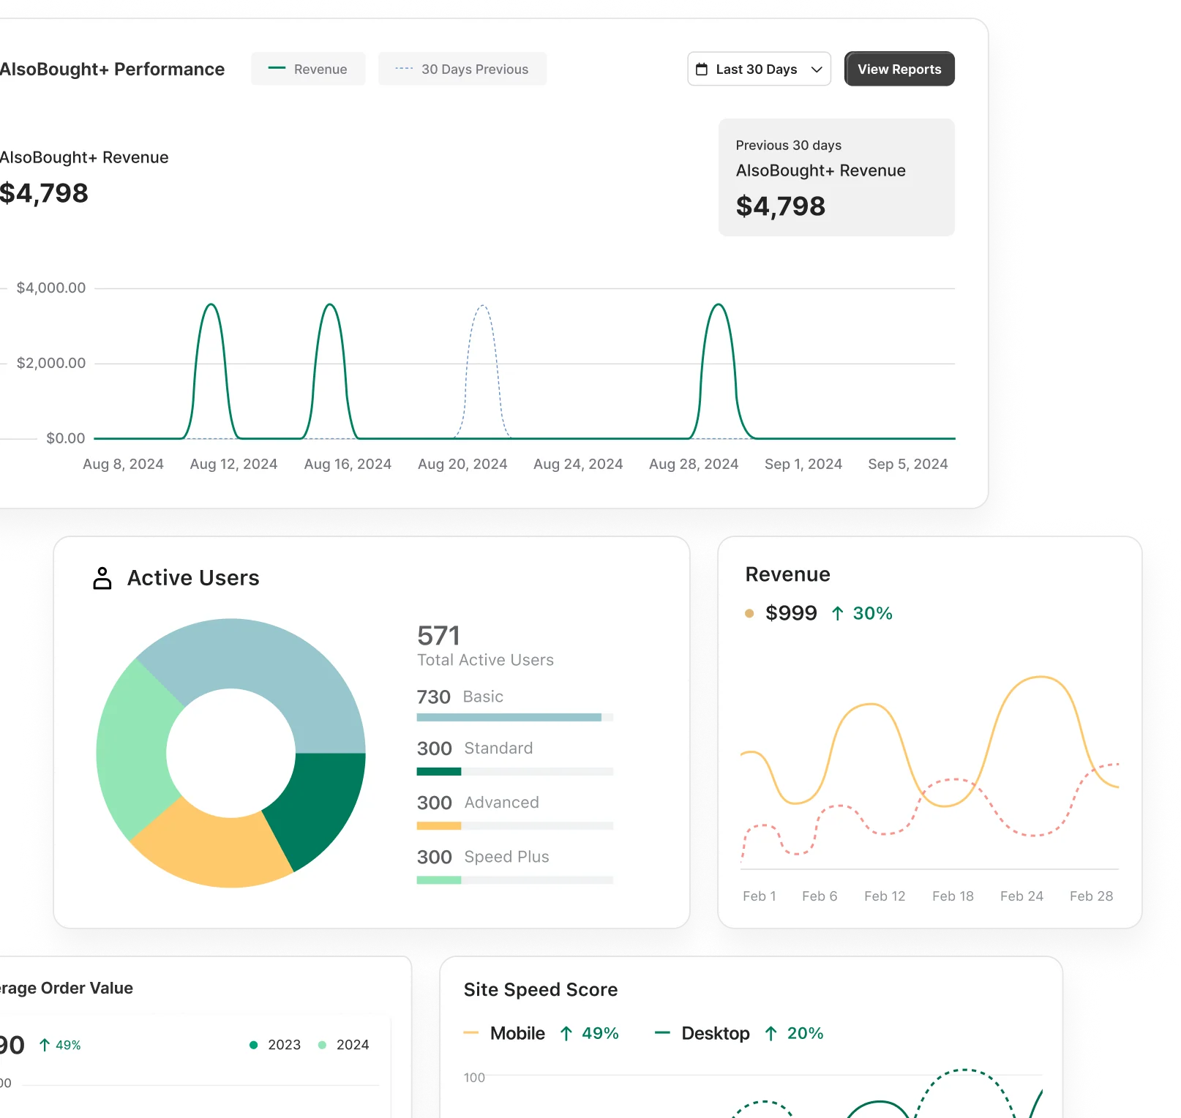Click the 'Total Active Users' label
This screenshot has width=1181, height=1118.
[485, 660]
